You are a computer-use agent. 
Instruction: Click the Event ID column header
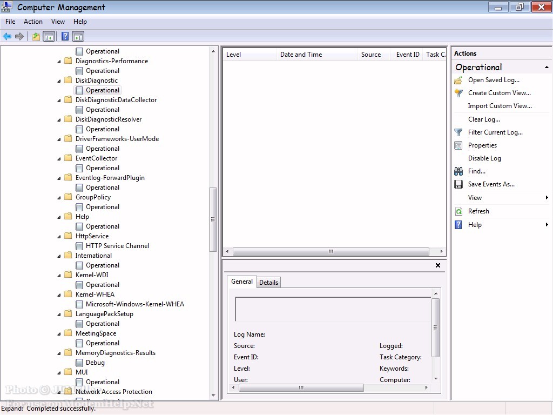(407, 55)
